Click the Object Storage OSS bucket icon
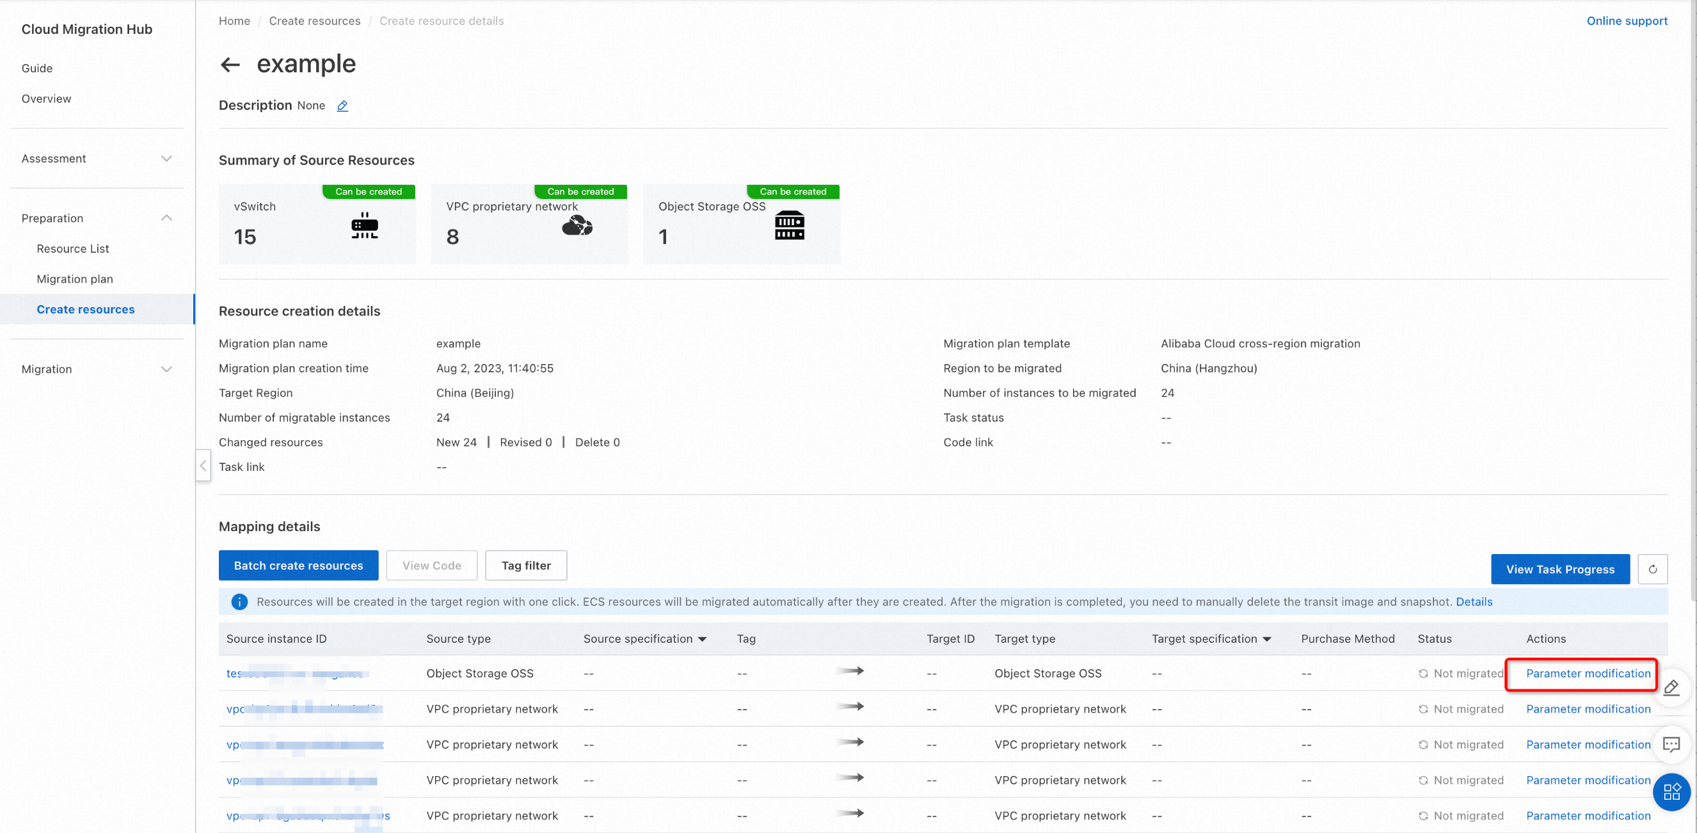This screenshot has width=1697, height=833. tap(789, 226)
